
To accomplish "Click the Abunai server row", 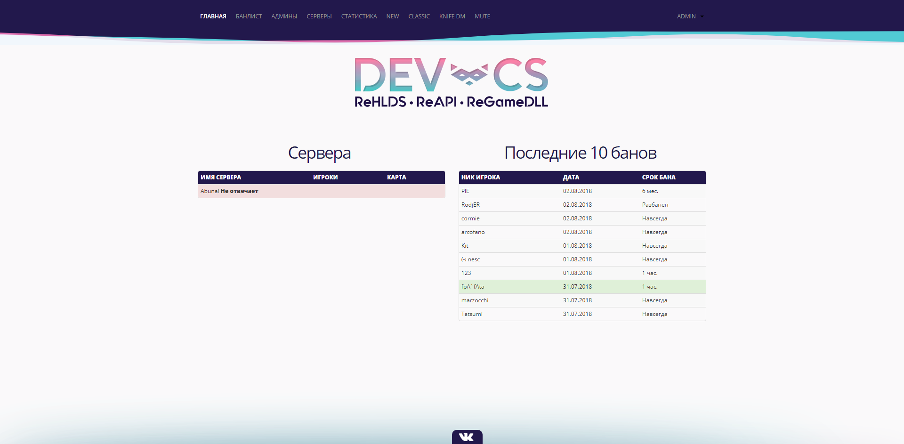I will [x=322, y=191].
